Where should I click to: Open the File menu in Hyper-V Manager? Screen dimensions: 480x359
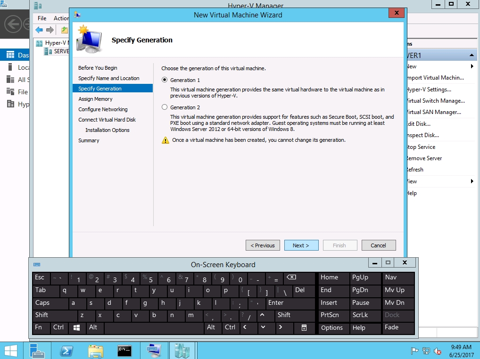click(42, 18)
